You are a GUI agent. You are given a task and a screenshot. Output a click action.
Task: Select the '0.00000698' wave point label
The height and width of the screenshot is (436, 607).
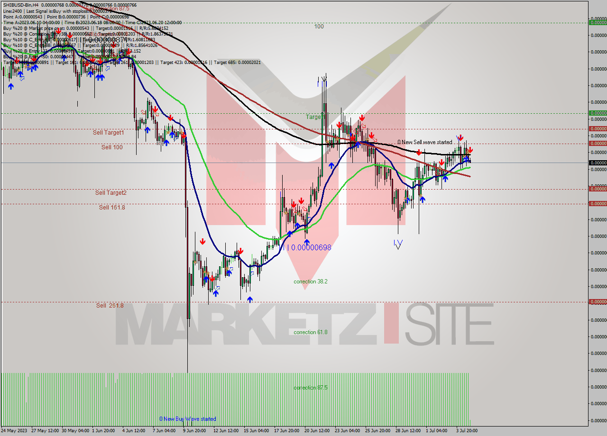(311, 247)
